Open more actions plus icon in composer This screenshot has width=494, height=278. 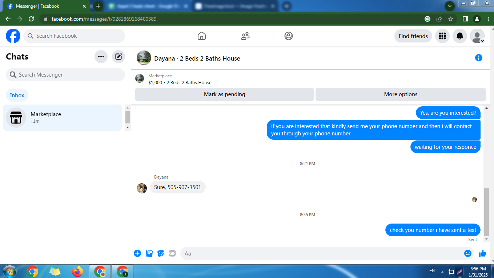pyautogui.click(x=137, y=253)
